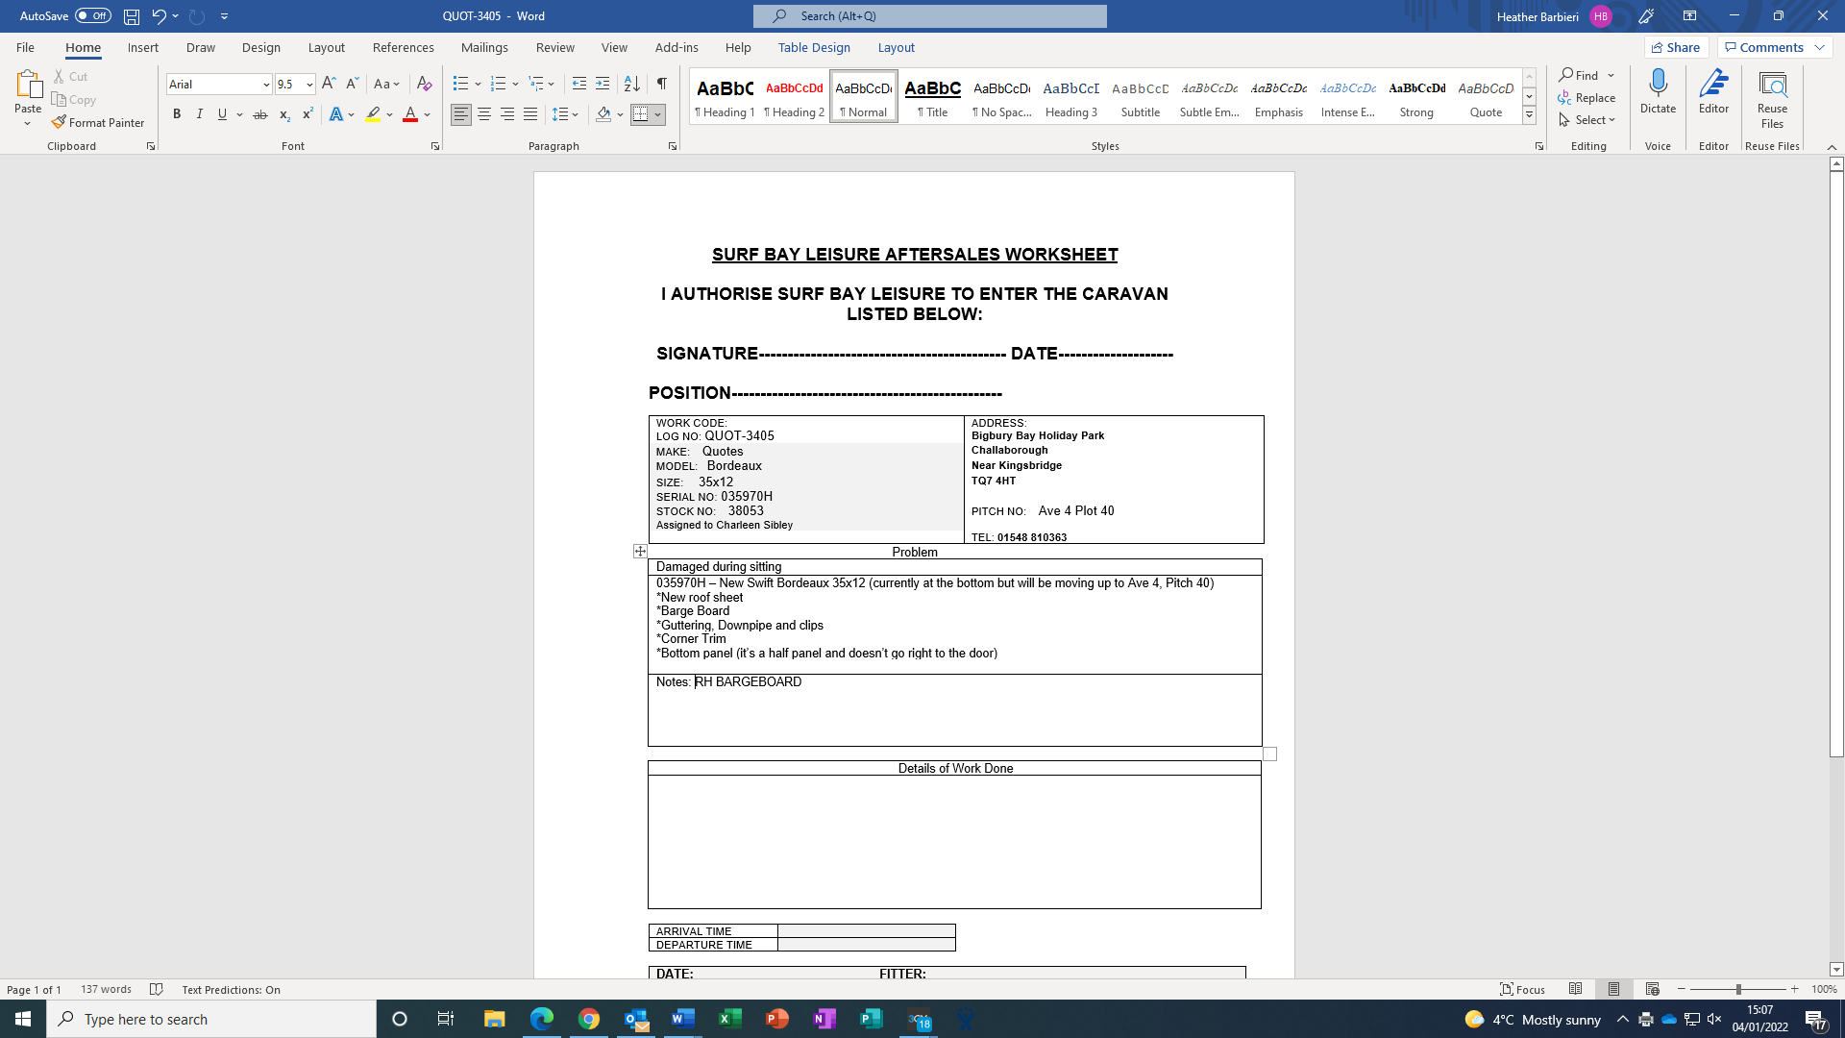
Task: Toggle Bold formatting
Action: [x=177, y=114]
